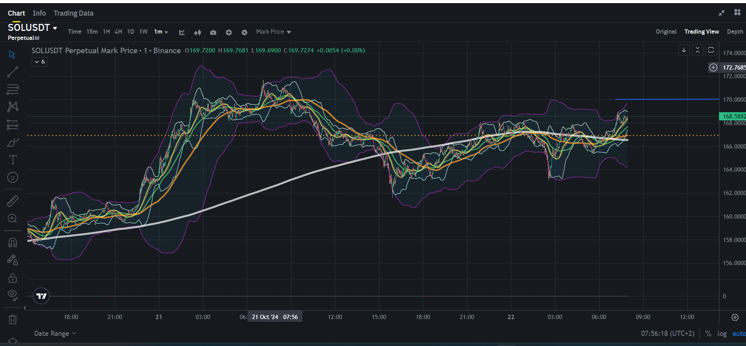Hide all drawings with eye icon
The image size is (746, 346).
point(13,295)
